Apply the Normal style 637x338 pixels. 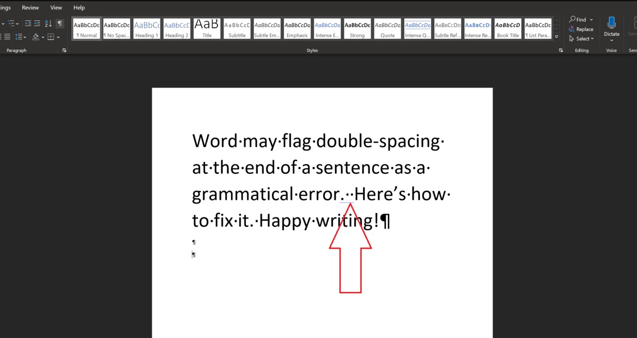point(87,29)
